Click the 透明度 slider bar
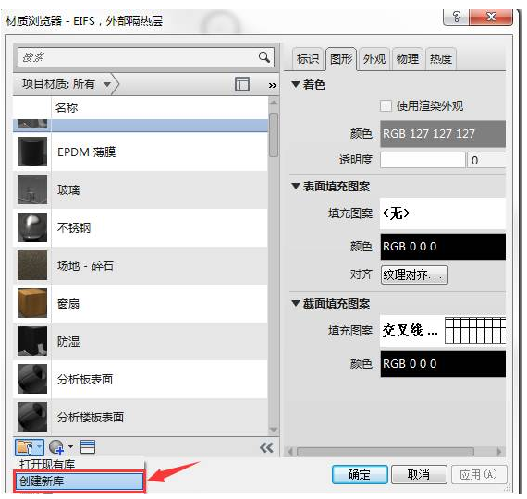527x499 pixels. click(423, 160)
